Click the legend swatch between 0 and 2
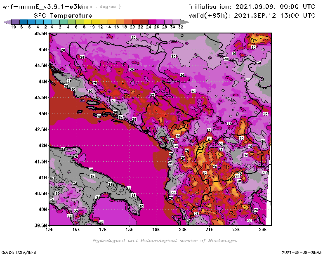330x255 pixels. point(56,22)
